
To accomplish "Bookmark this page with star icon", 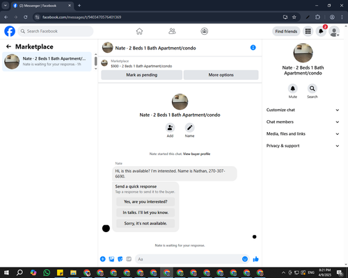I will pos(294,17).
